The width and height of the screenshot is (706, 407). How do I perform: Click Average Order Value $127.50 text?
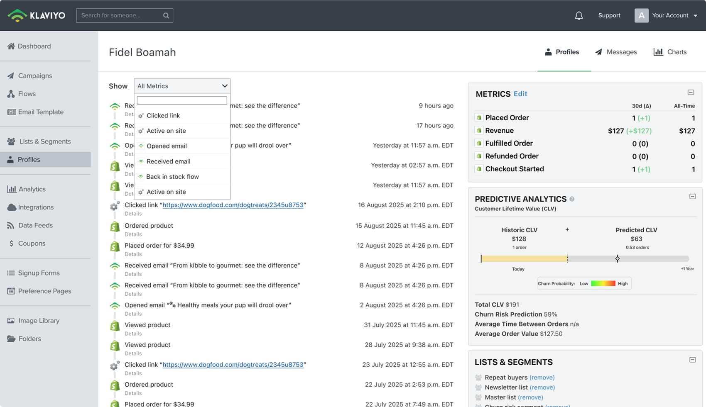519,334
